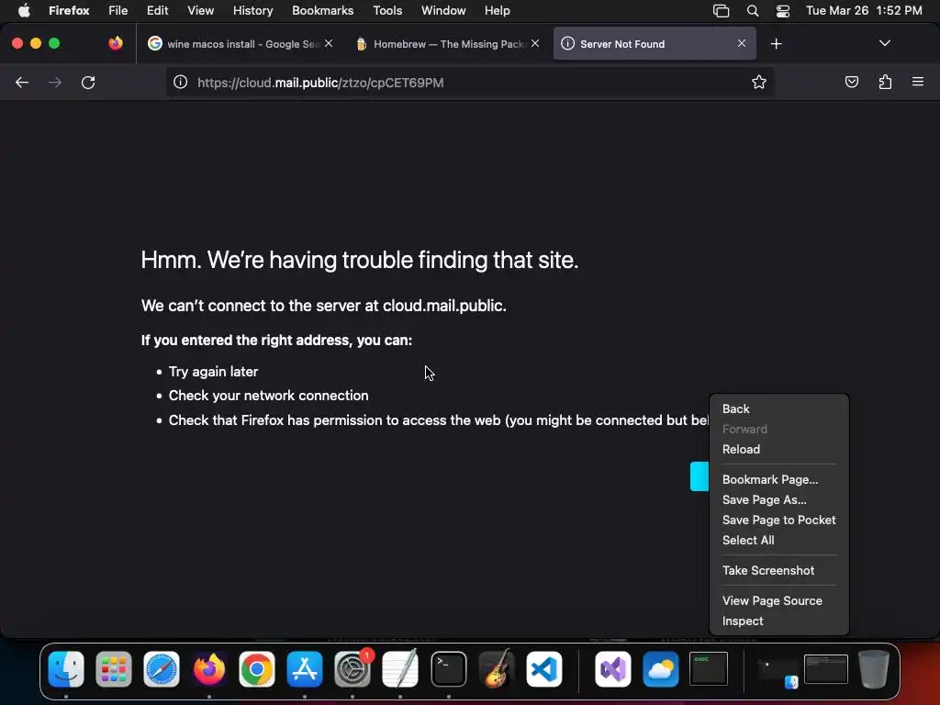
Task: Open the Firefox application menu
Action: coord(69,10)
